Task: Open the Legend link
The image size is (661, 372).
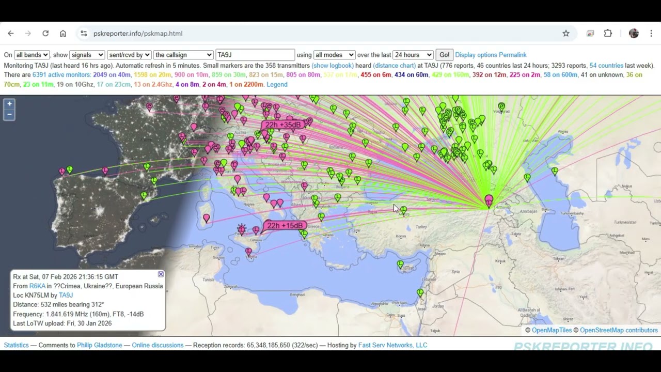Action: 277,84
